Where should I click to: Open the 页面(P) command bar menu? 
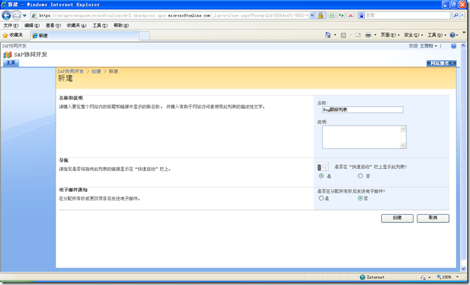pyautogui.click(x=390, y=35)
